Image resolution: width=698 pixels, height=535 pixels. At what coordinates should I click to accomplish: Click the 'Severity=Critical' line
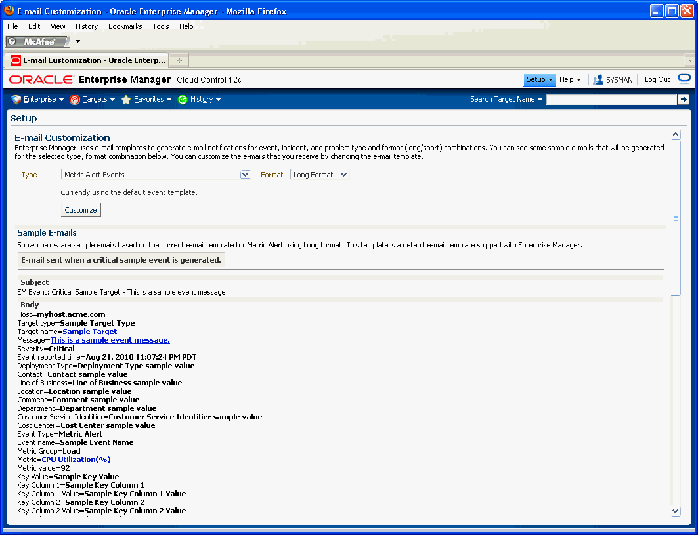coord(46,349)
